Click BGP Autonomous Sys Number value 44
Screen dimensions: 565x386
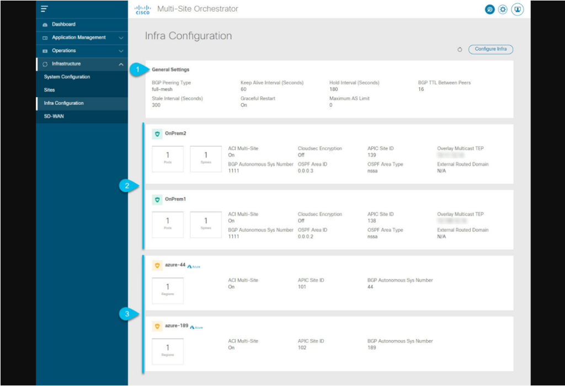click(370, 287)
